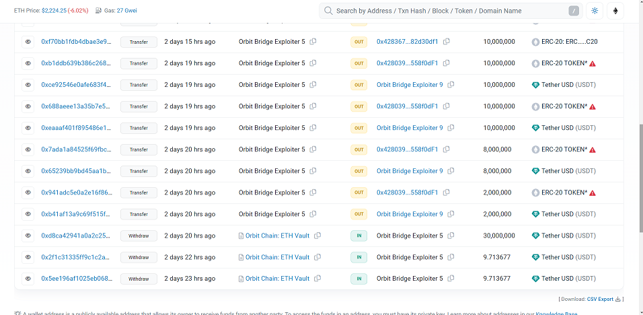Copy Orbit Bridge Exploiter 5 address in last row
Image resolution: width=643 pixels, height=315 pixels.
click(451, 279)
